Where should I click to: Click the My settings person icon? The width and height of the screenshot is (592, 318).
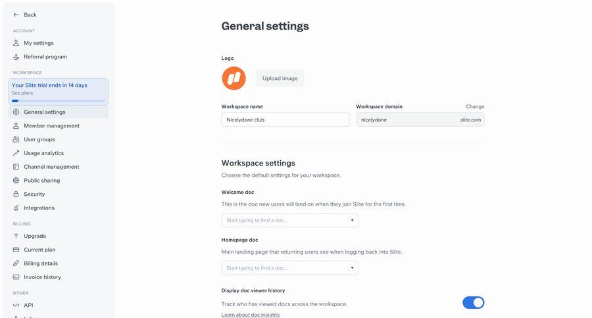[x=16, y=43]
